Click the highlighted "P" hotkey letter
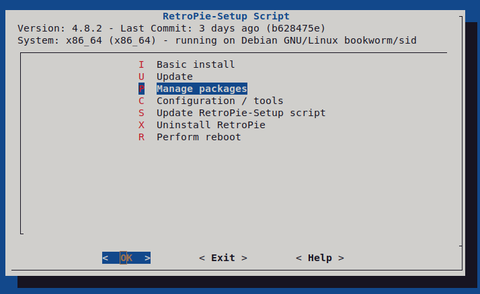 (141, 89)
